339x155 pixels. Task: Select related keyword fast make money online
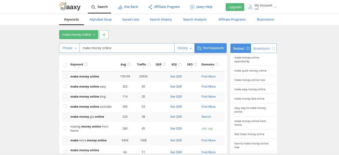pyautogui.click(x=249, y=134)
